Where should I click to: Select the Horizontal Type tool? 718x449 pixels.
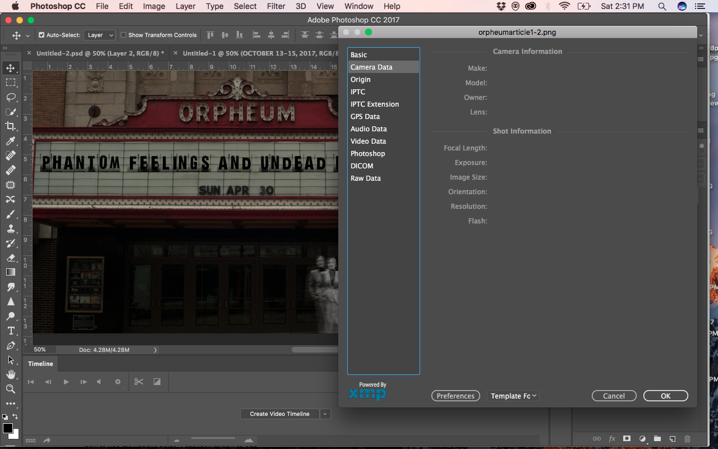tap(11, 331)
